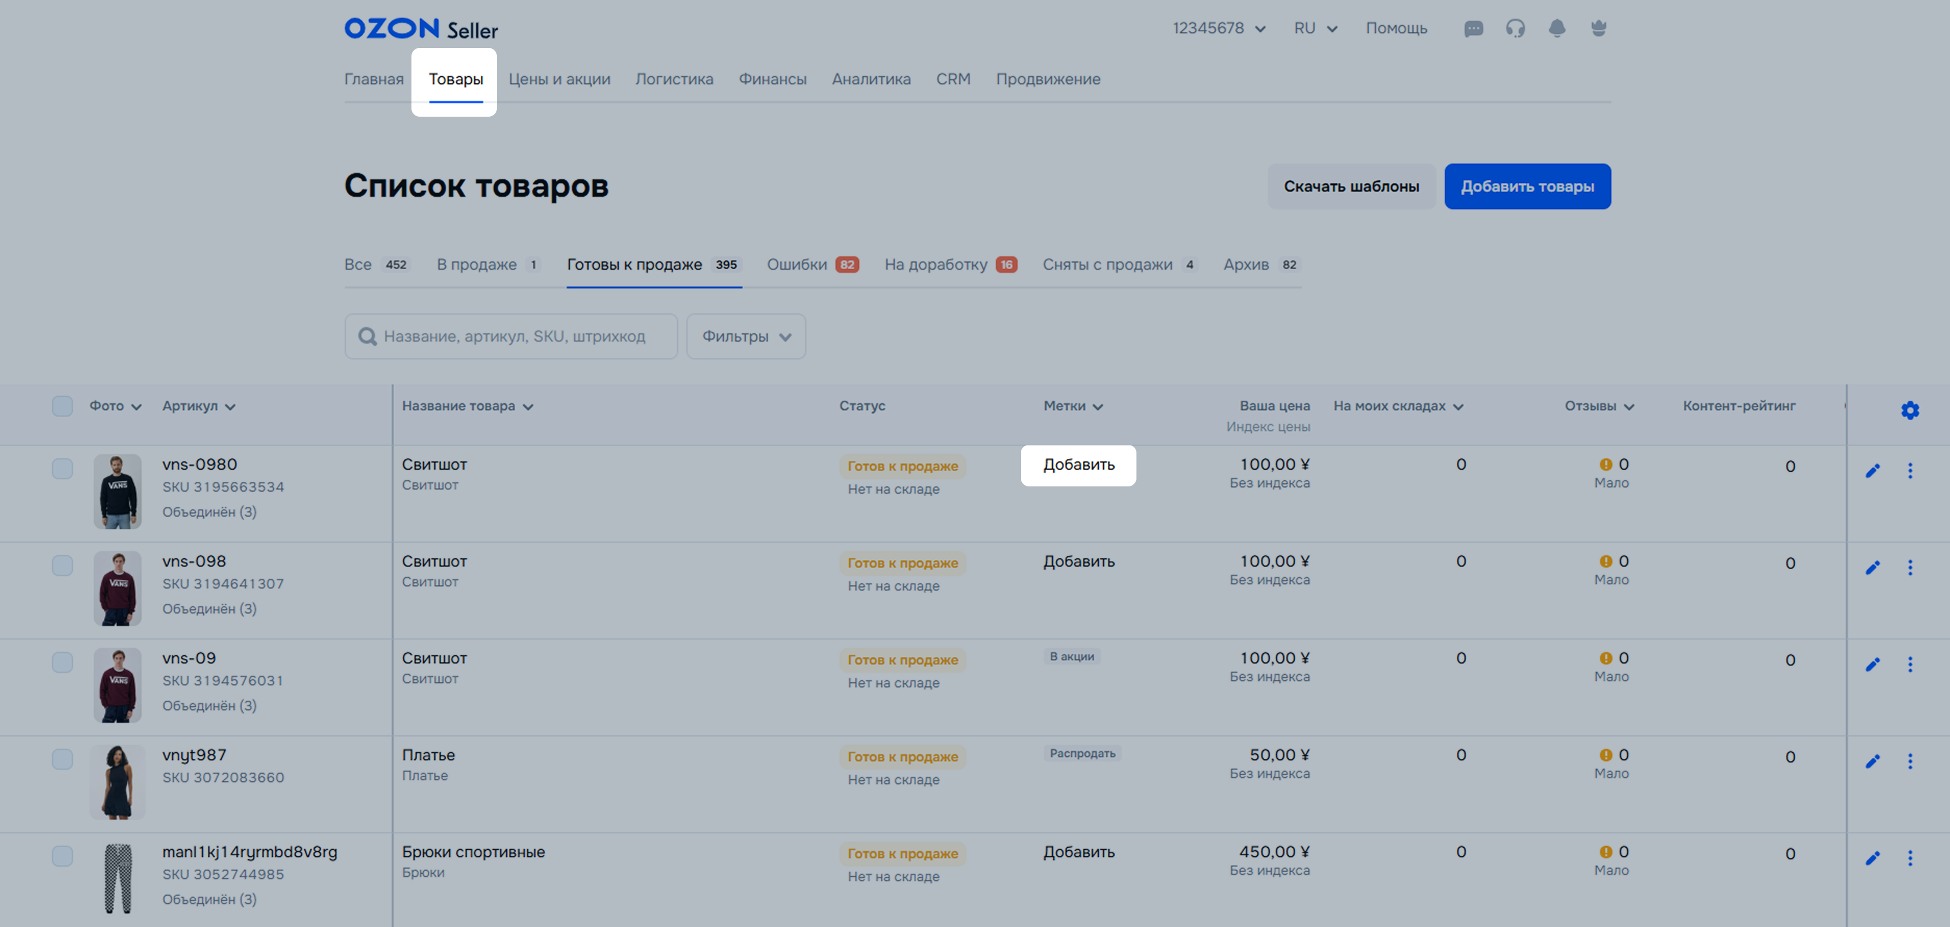
Task: Open three-dot menu for vns-098
Action: [x=1909, y=568]
